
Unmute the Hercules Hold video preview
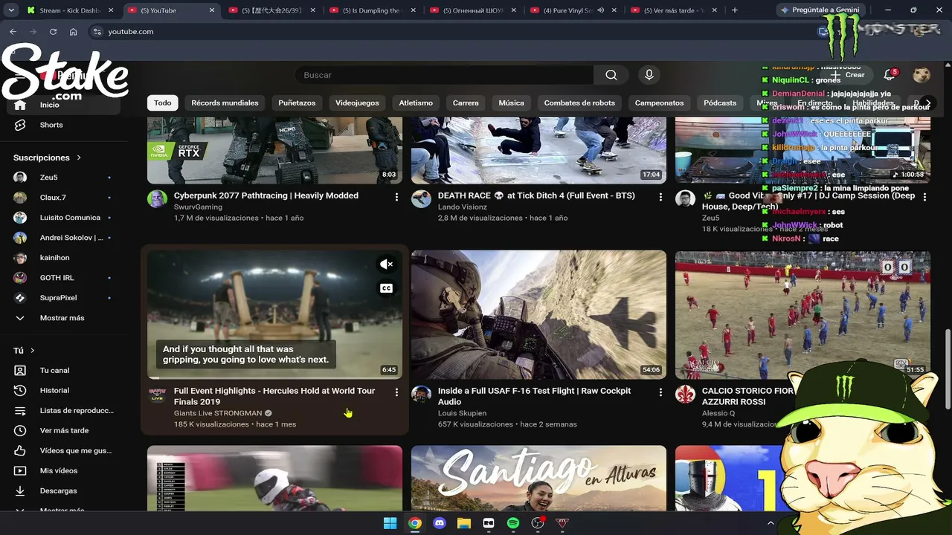pyautogui.click(x=386, y=265)
